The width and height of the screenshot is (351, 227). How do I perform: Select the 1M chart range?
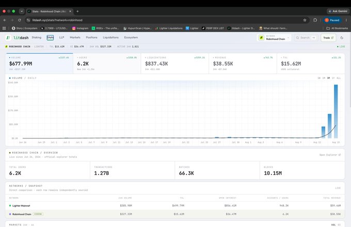324,78
